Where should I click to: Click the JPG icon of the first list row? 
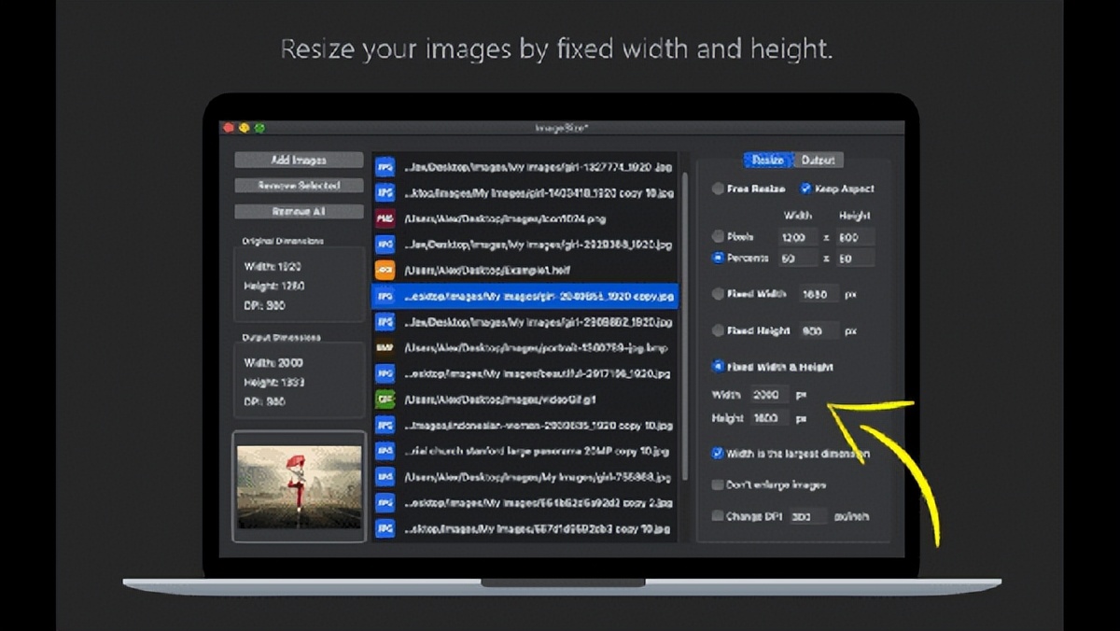385,168
